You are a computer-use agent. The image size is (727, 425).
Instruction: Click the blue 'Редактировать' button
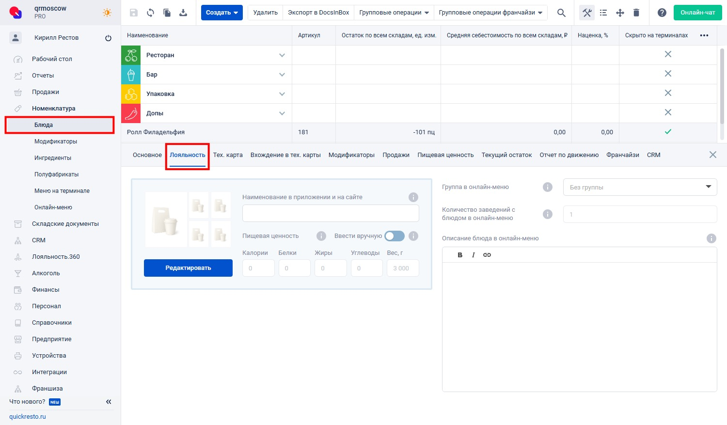pos(188,268)
